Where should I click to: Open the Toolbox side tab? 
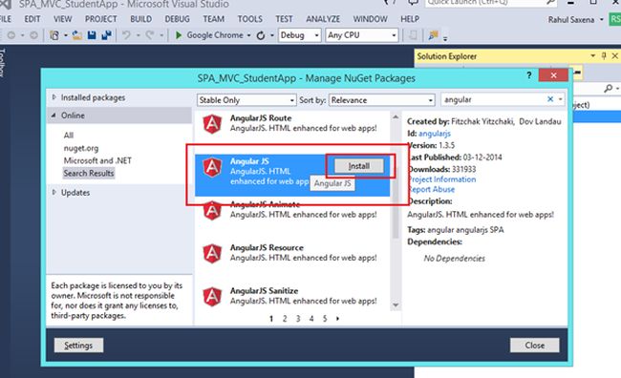pyautogui.click(x=2, y=63)
